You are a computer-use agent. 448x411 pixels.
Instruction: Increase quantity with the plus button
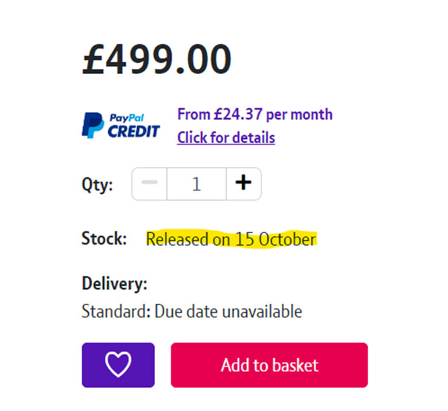click(x=243, y=183)
